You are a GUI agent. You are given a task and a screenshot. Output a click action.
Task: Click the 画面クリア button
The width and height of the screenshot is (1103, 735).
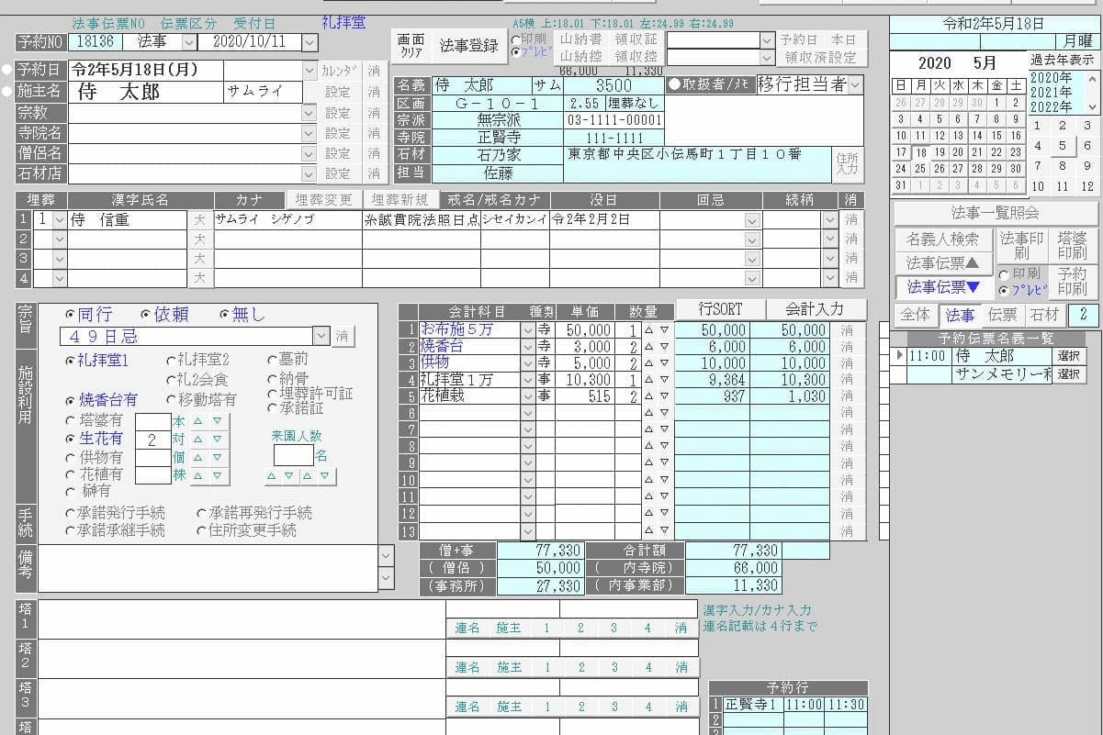411,45
